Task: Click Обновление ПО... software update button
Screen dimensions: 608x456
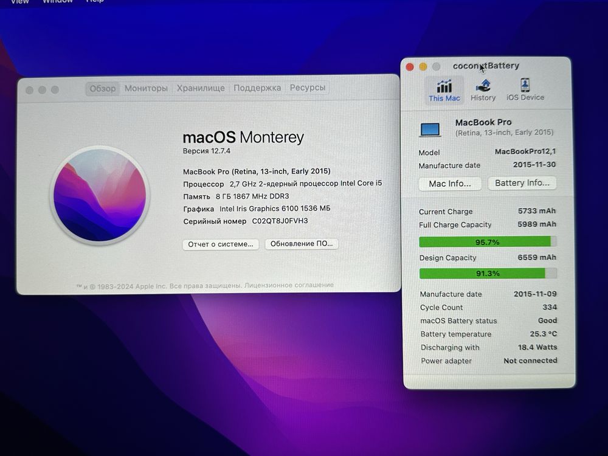Action: point(302,244)
